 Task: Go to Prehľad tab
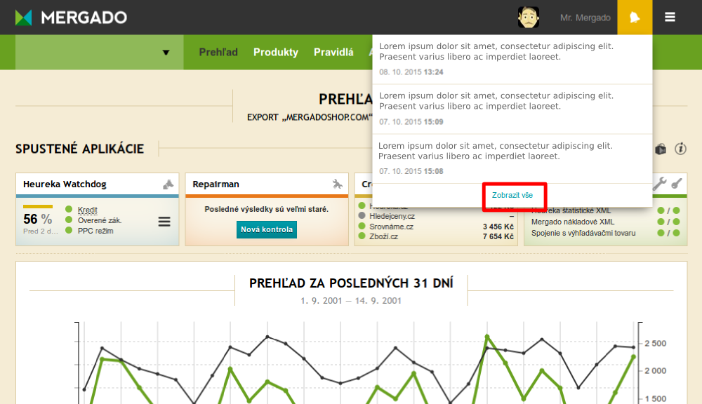(218, 53)
